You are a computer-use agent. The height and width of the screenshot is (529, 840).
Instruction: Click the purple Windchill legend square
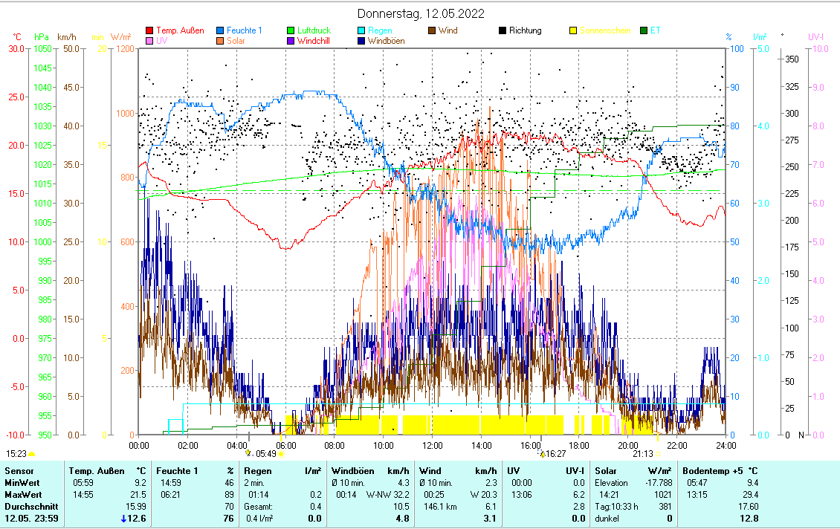click(x=291, y=41)
